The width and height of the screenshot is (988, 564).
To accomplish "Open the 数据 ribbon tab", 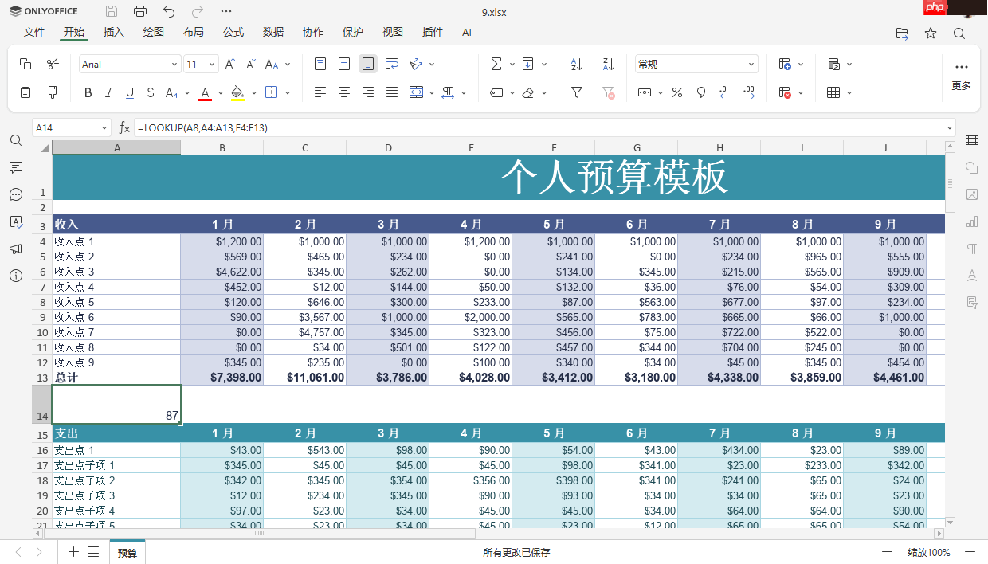I will (x=272, y=33).
